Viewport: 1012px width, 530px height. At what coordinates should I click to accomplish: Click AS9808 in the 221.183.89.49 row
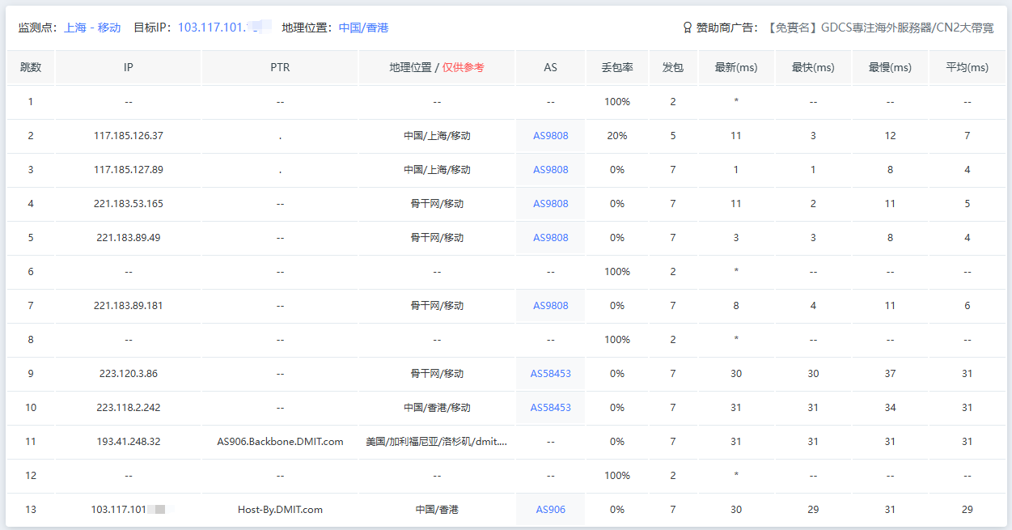[551, 238]
